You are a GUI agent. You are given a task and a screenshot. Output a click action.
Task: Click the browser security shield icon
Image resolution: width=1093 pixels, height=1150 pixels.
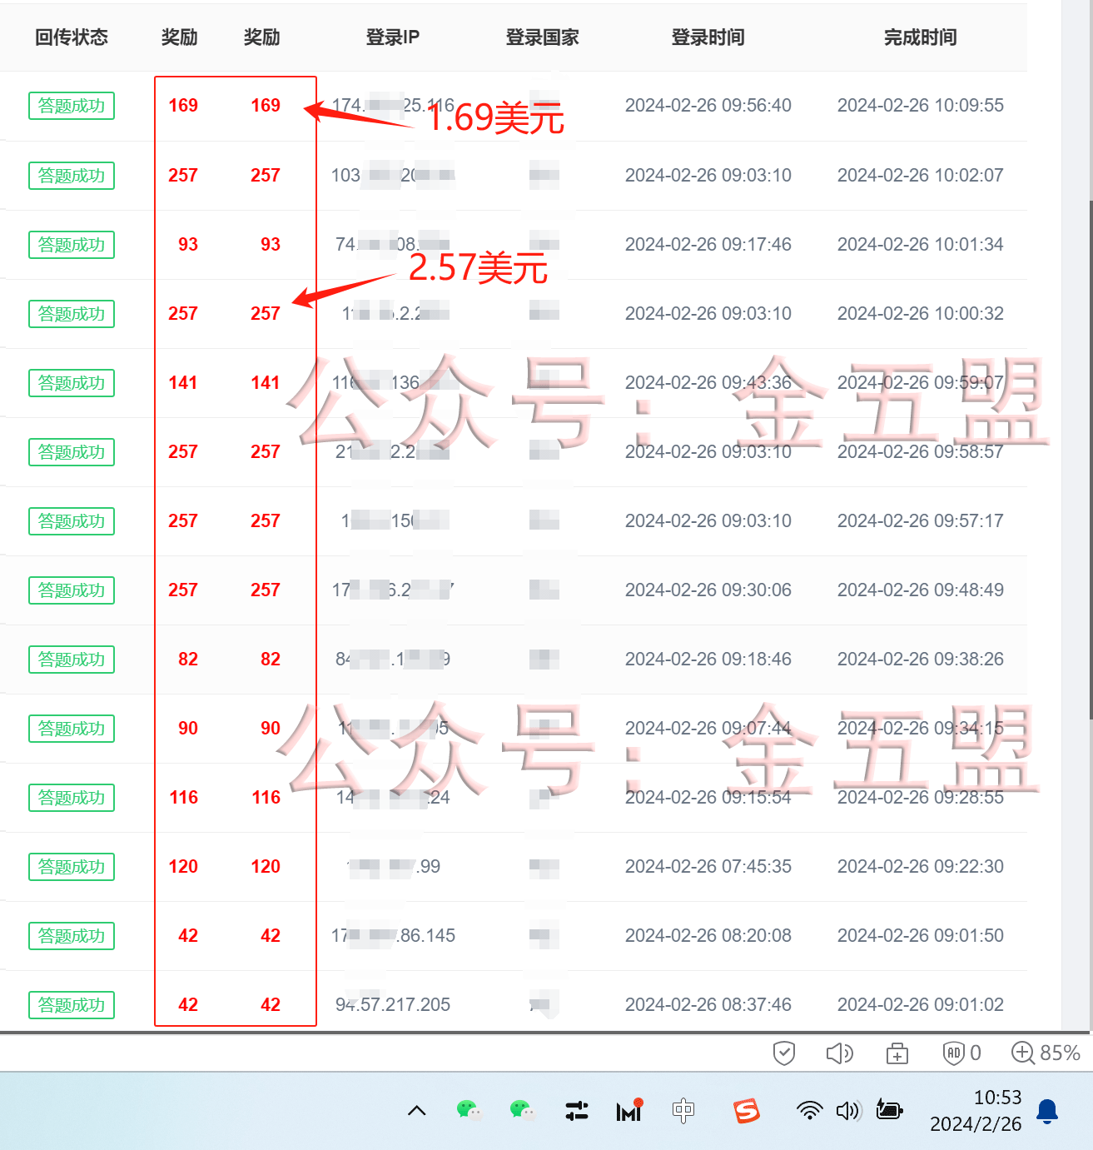click(784, 1053)
